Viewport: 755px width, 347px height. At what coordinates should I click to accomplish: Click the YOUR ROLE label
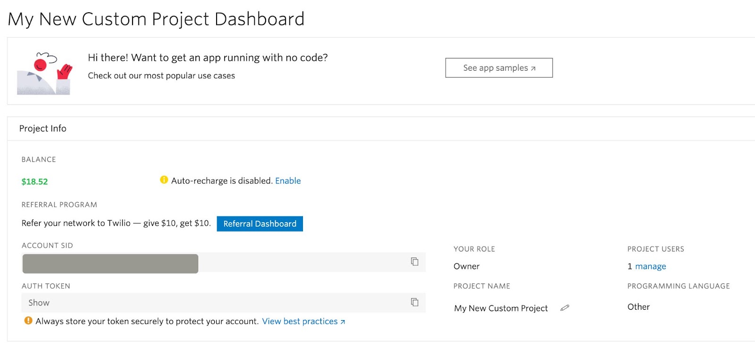(474, 249)
